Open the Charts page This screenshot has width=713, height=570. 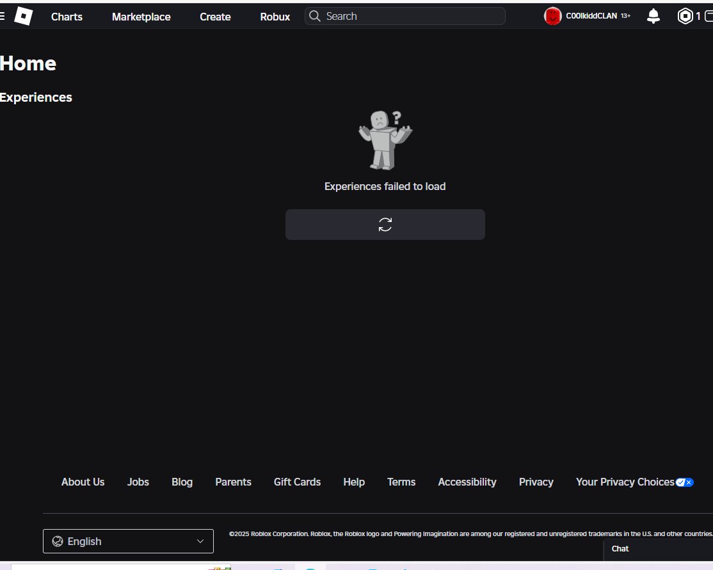coord(67,17)
